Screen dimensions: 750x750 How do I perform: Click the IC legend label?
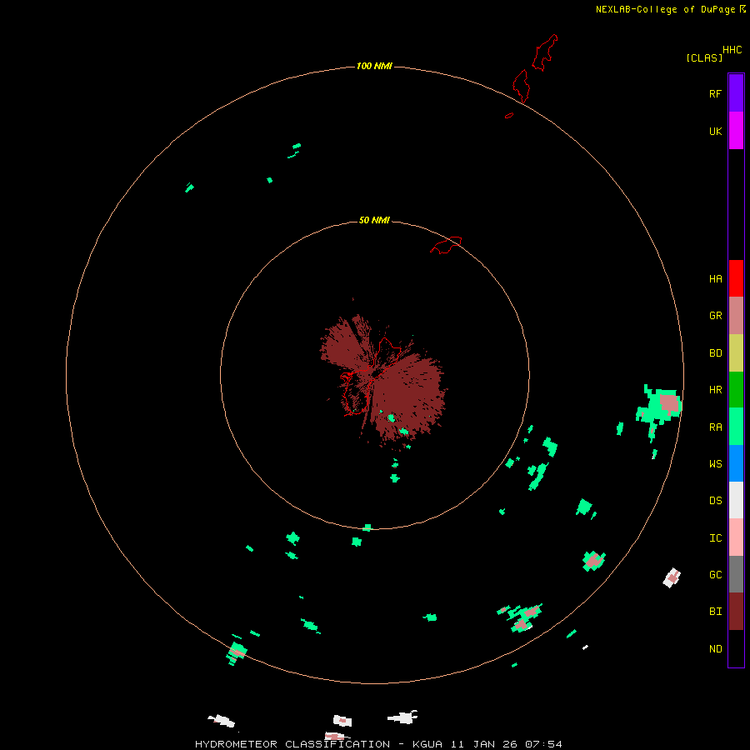pyautogui.click(x=715, y=538)
